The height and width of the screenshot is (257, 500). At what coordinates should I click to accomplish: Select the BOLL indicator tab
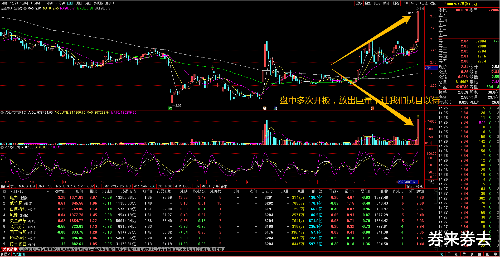point(187,186)
